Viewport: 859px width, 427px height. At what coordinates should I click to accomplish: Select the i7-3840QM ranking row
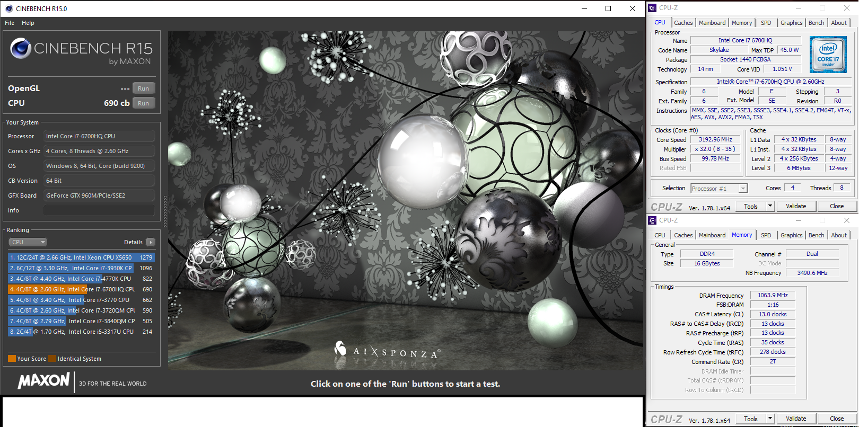point(81,321)
